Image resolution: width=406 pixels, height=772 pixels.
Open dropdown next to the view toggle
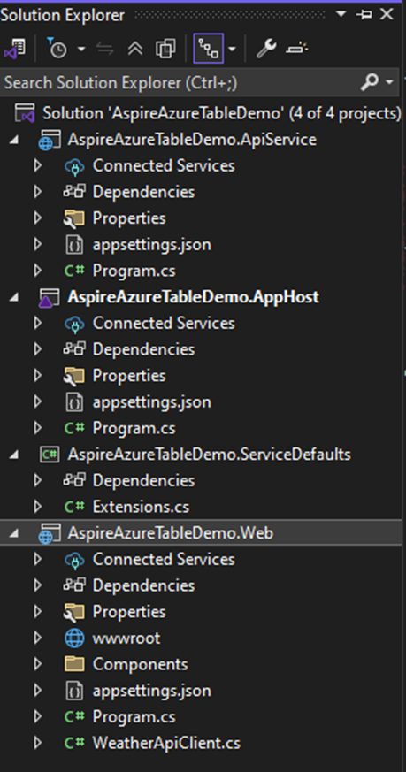click(x=232, y=49)
